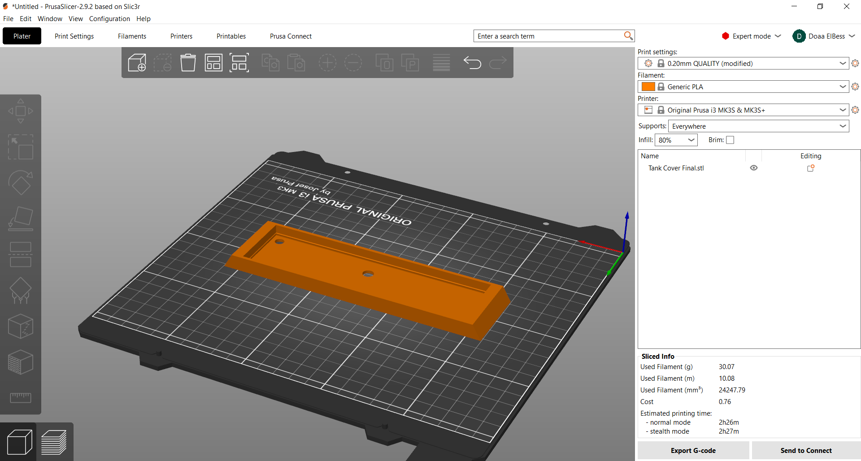Click the Export G-code button
The width and height of the screenshot is (861, 461).
pyautogui.click(x=693, y=451)
